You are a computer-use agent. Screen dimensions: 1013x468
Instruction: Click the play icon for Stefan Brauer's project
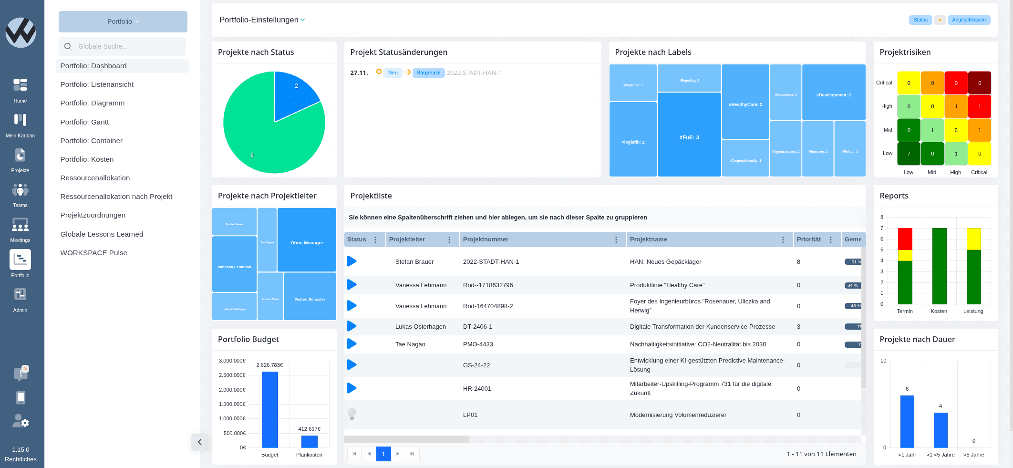point(352,261)
